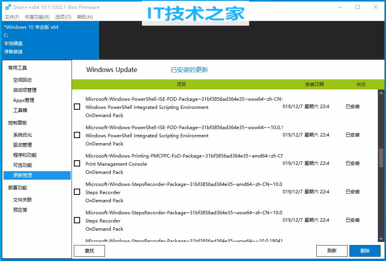The image size is (386, 261).
Task: Click the Microsoft-Windows-Printing-PMCPPC-FoD-Package name text
Action: point(184,156)
